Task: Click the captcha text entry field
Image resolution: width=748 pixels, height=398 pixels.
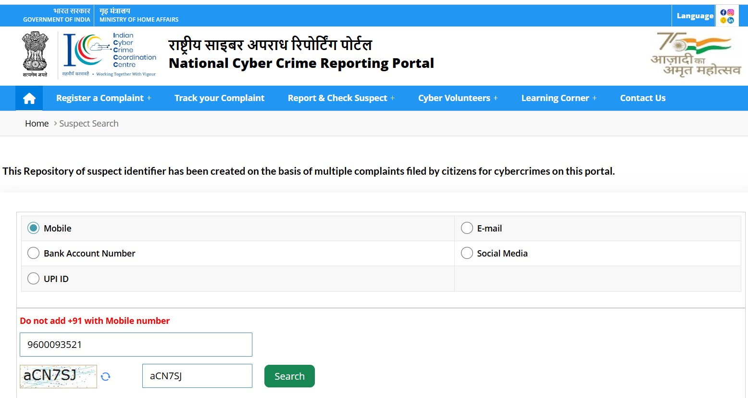Action: (x=197, y=376)
